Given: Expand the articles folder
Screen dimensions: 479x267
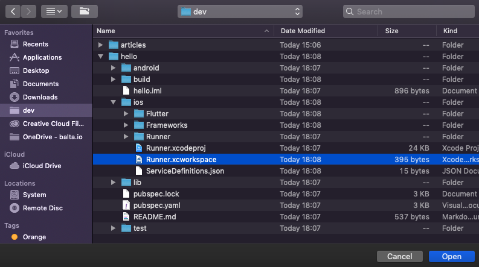Looking at the screenshot, I should pyautogui.click(x=100, y=45).
